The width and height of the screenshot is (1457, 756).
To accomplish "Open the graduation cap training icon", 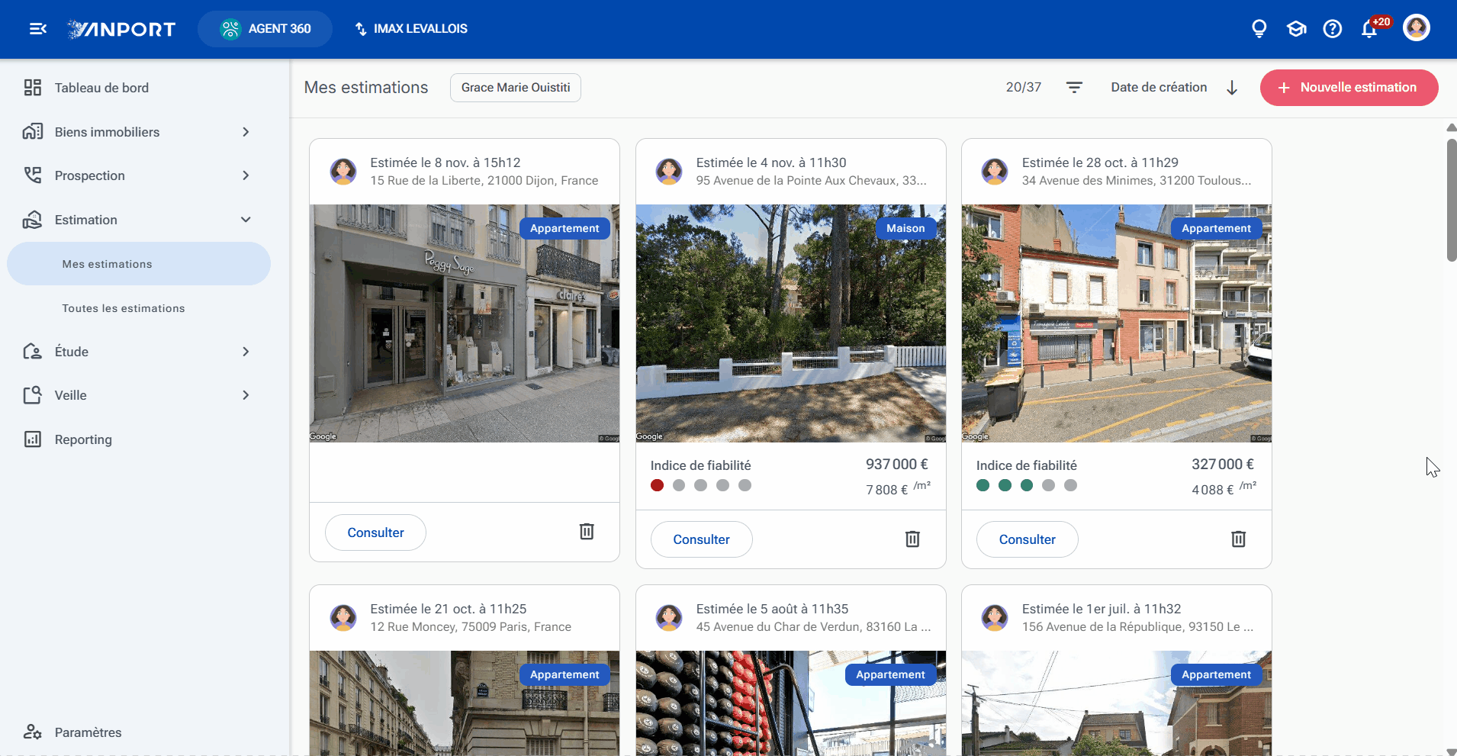I will (1296, 29).
